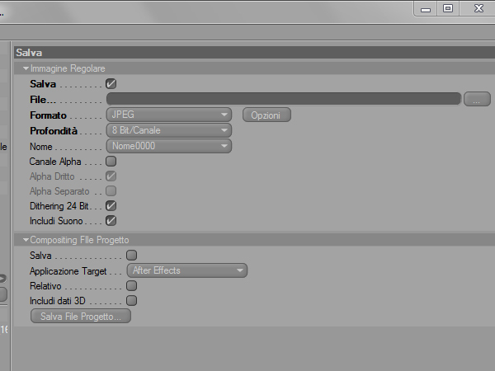495x371 pixels.
Task: Close the window with X
Action: tap(478, 8)
